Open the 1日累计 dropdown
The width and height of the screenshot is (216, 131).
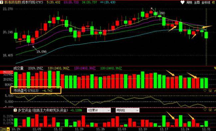click(x=99, y=110)
